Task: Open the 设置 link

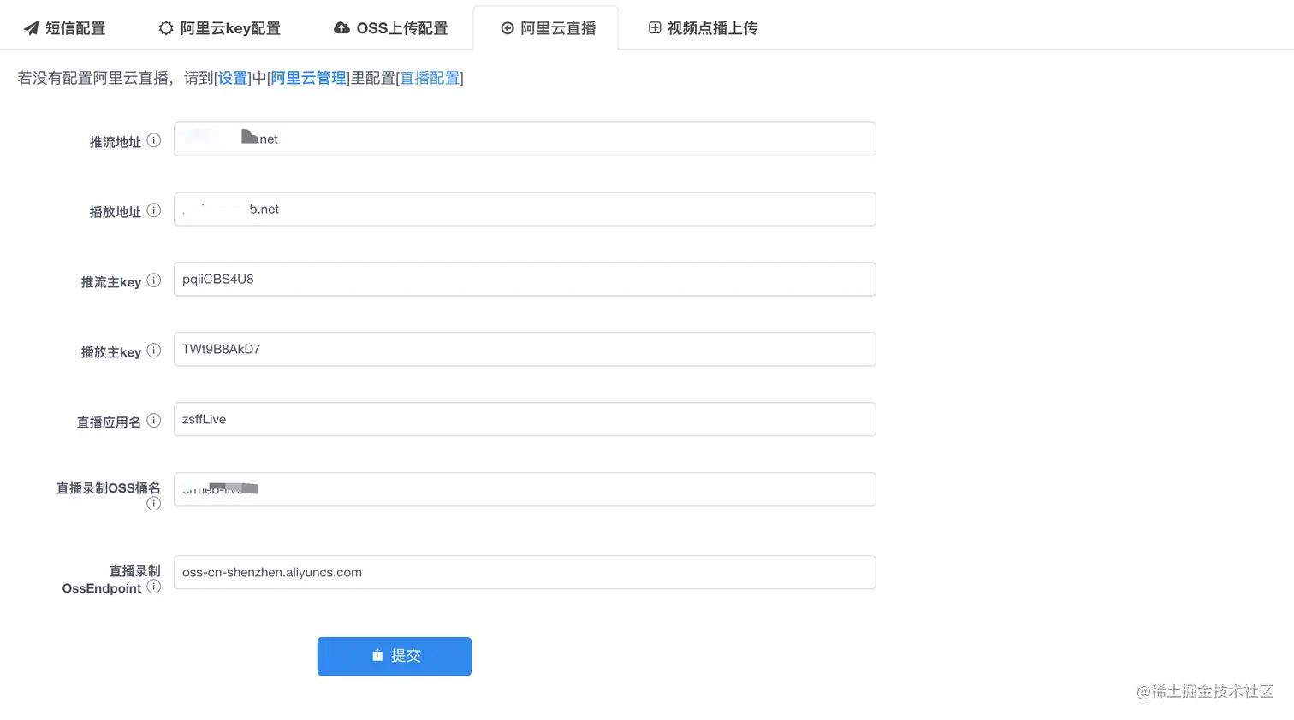Action: (x=233, y=78)
